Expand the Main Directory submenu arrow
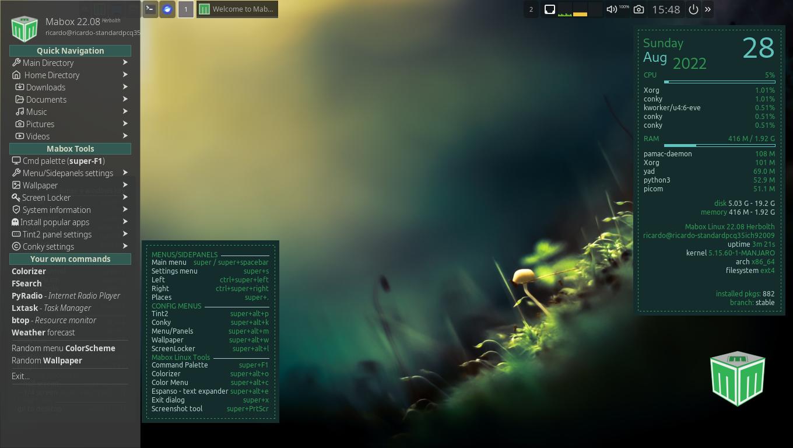Screen dimensions: 793x448 [125, 62]
